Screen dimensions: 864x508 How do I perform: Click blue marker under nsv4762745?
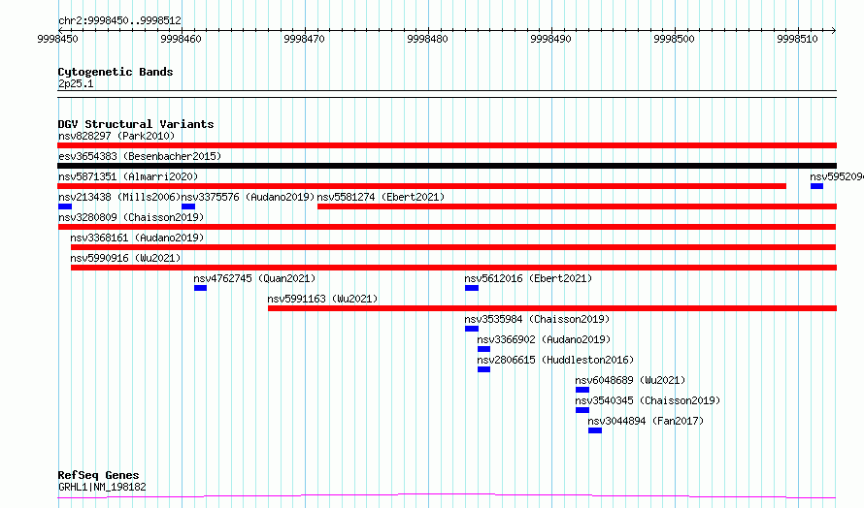[201, 288]
